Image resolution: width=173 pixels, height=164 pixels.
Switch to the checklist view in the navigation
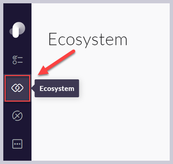click(x=18, y=60)
